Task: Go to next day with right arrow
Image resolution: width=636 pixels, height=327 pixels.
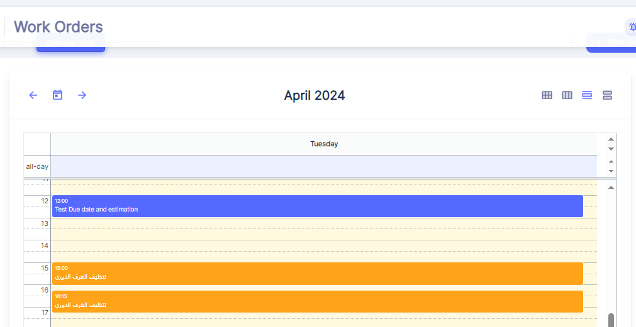Action: click(82, 95)
